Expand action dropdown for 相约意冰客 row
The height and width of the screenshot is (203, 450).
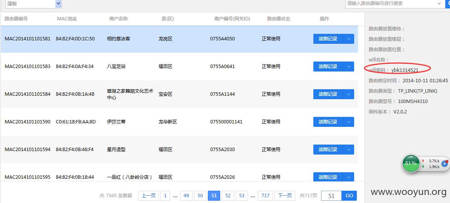(349, 39)
